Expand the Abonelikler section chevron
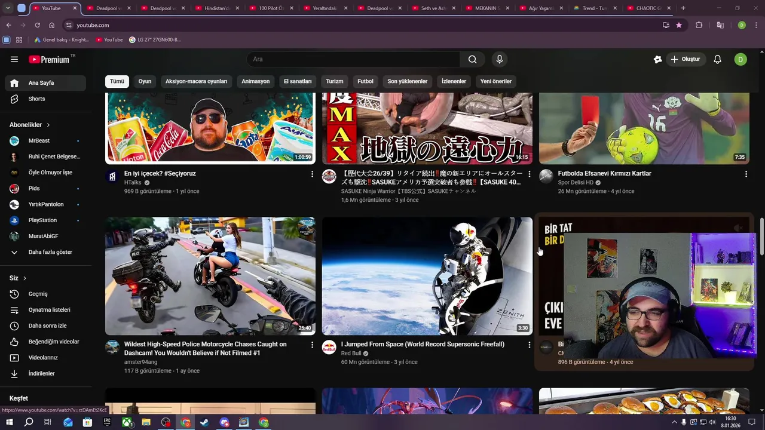Screen dimensions: 765x430 48,125
